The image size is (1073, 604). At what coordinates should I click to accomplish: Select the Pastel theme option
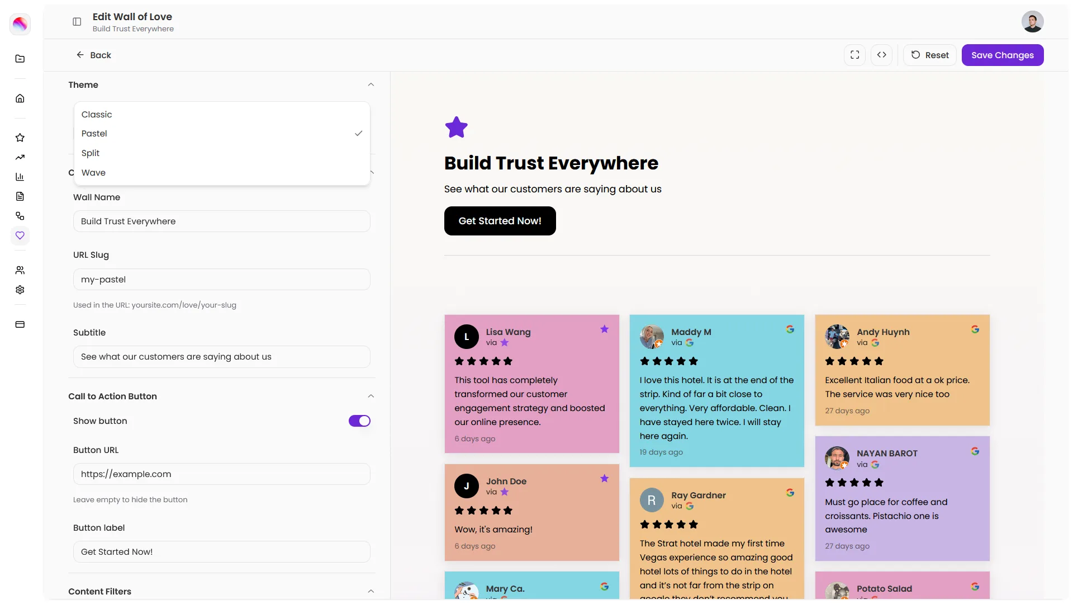[222, 134]
